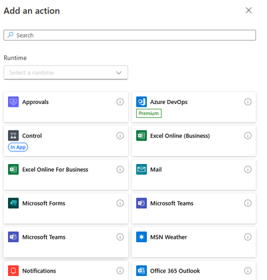This screenshot has height=280, width=267.
Task: Click the MSN Weather sun icon
Action: (x=142, y=237)
